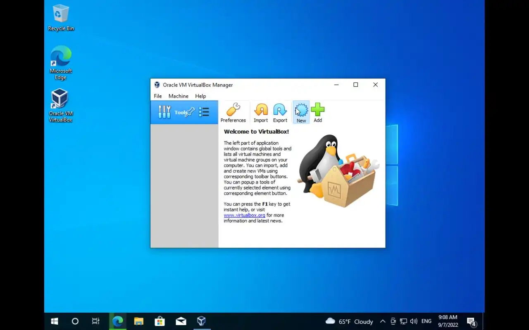Open File Explorer from taskbar
Image resolution: width=529 pixels, height=330 pixels.
139,321
